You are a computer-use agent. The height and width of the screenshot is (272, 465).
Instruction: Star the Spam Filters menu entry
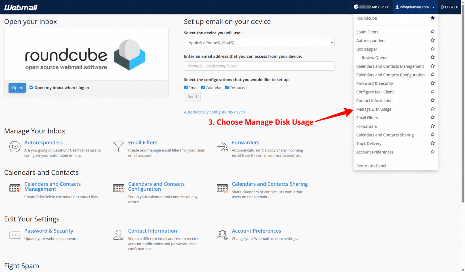click(432, 31)
